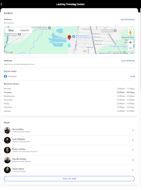Expand Alexis Buck's staff profile chevron

point(133,170)
